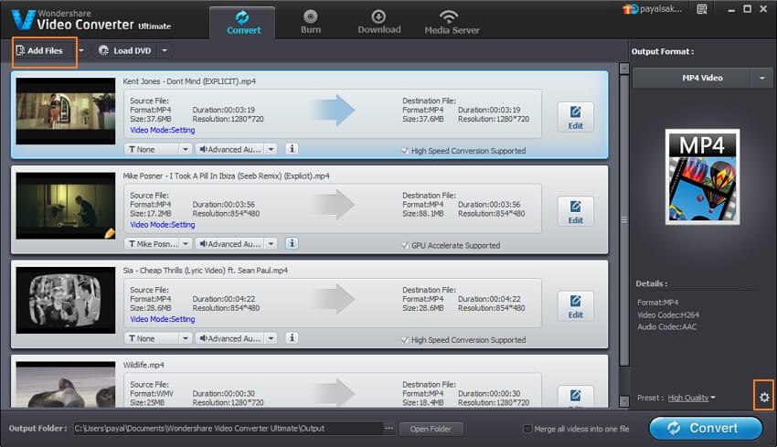Open the Media Server tab
Viewport: 777px width, 447px height.
tap(452, 23)
